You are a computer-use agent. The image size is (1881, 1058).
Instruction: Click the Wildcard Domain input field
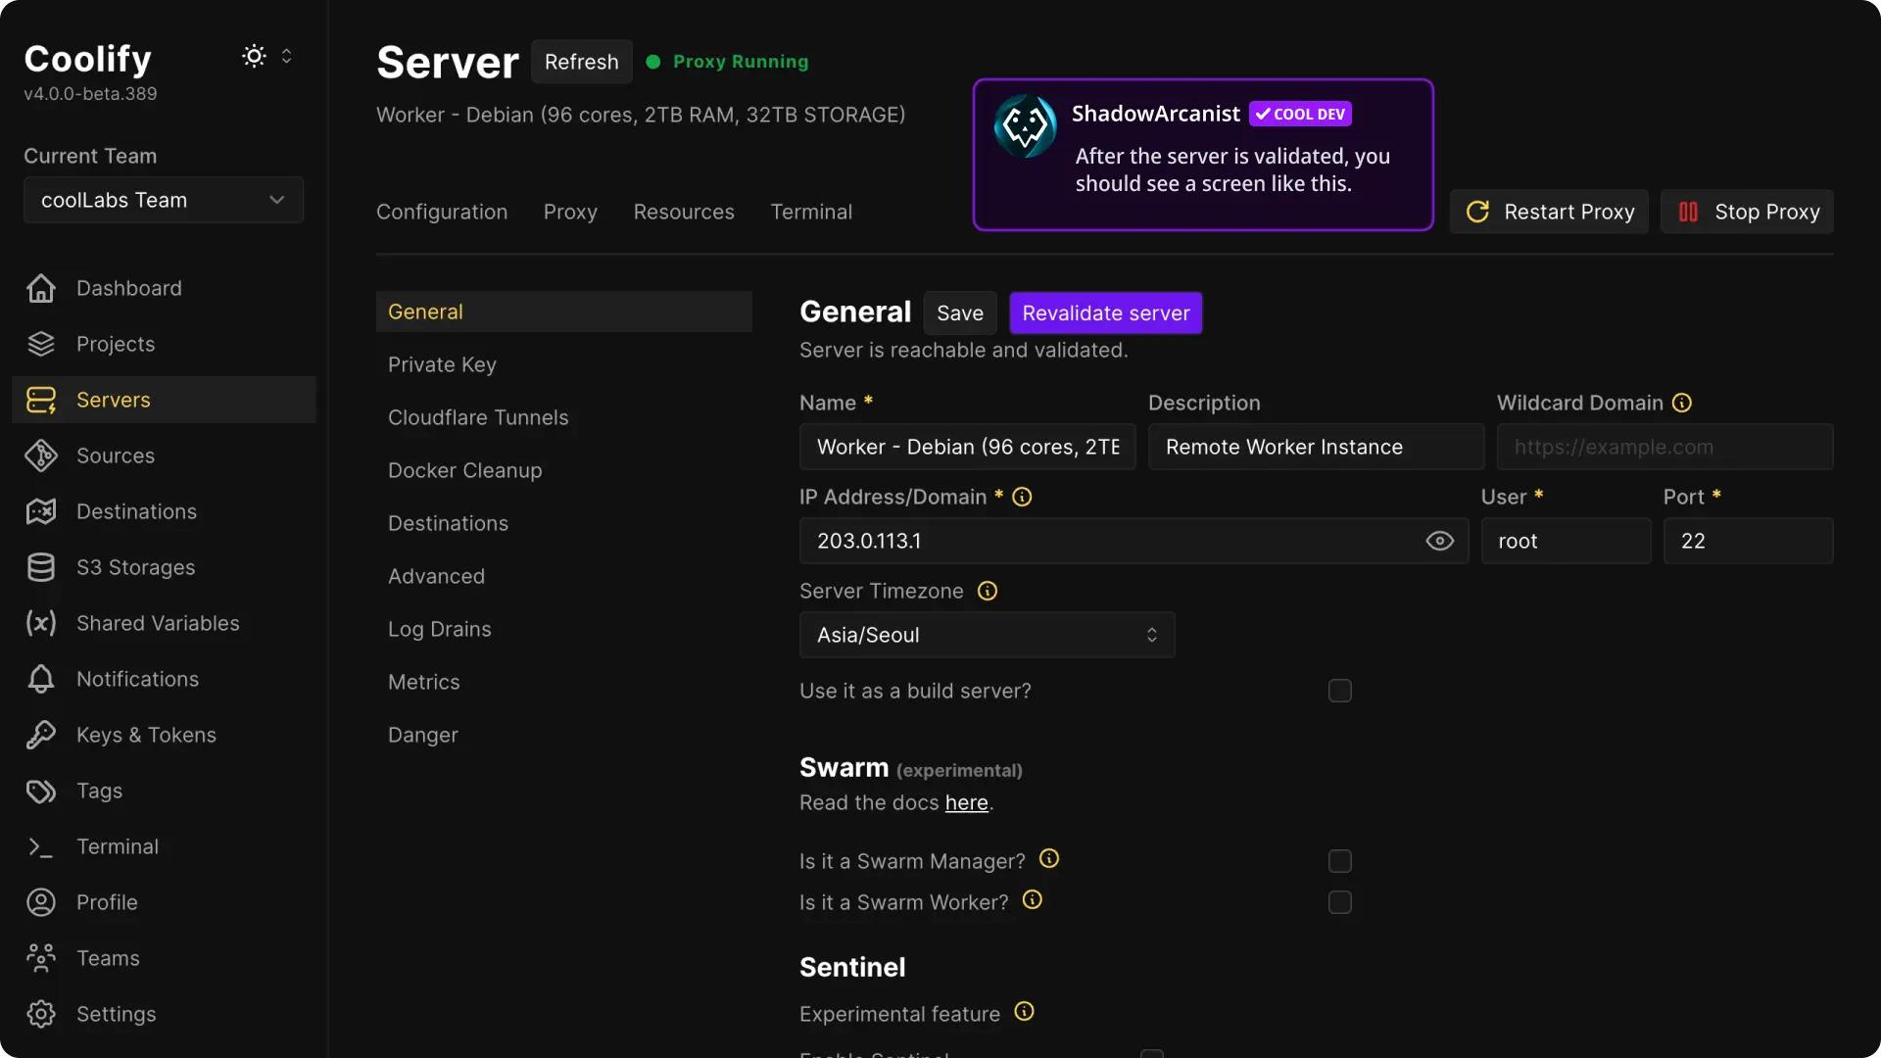click(1664, 447)
